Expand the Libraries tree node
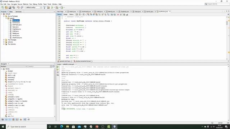The height and width of the screenshot is (129, 230). 4,42
